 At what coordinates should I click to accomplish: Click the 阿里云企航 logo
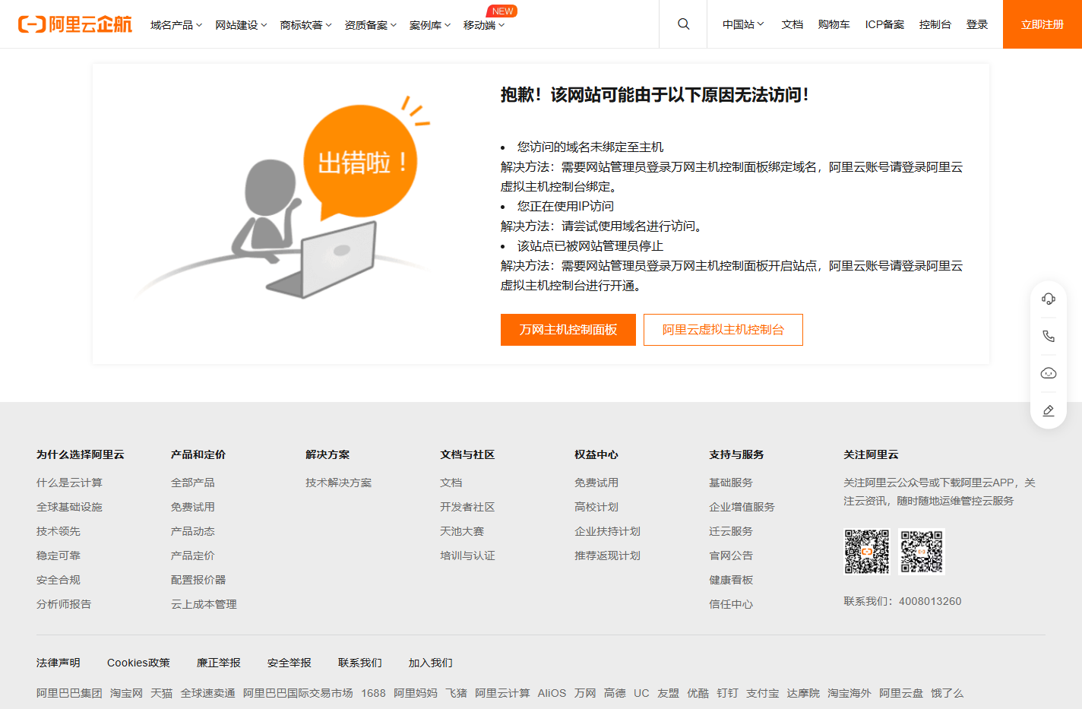pos(75,24)
